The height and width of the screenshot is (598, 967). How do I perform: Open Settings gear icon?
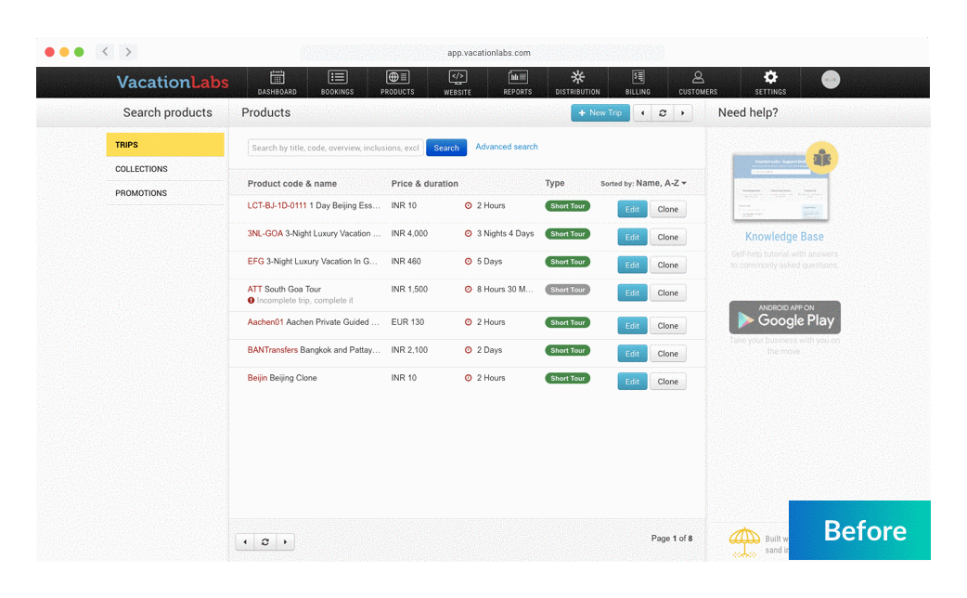point(770,78)
